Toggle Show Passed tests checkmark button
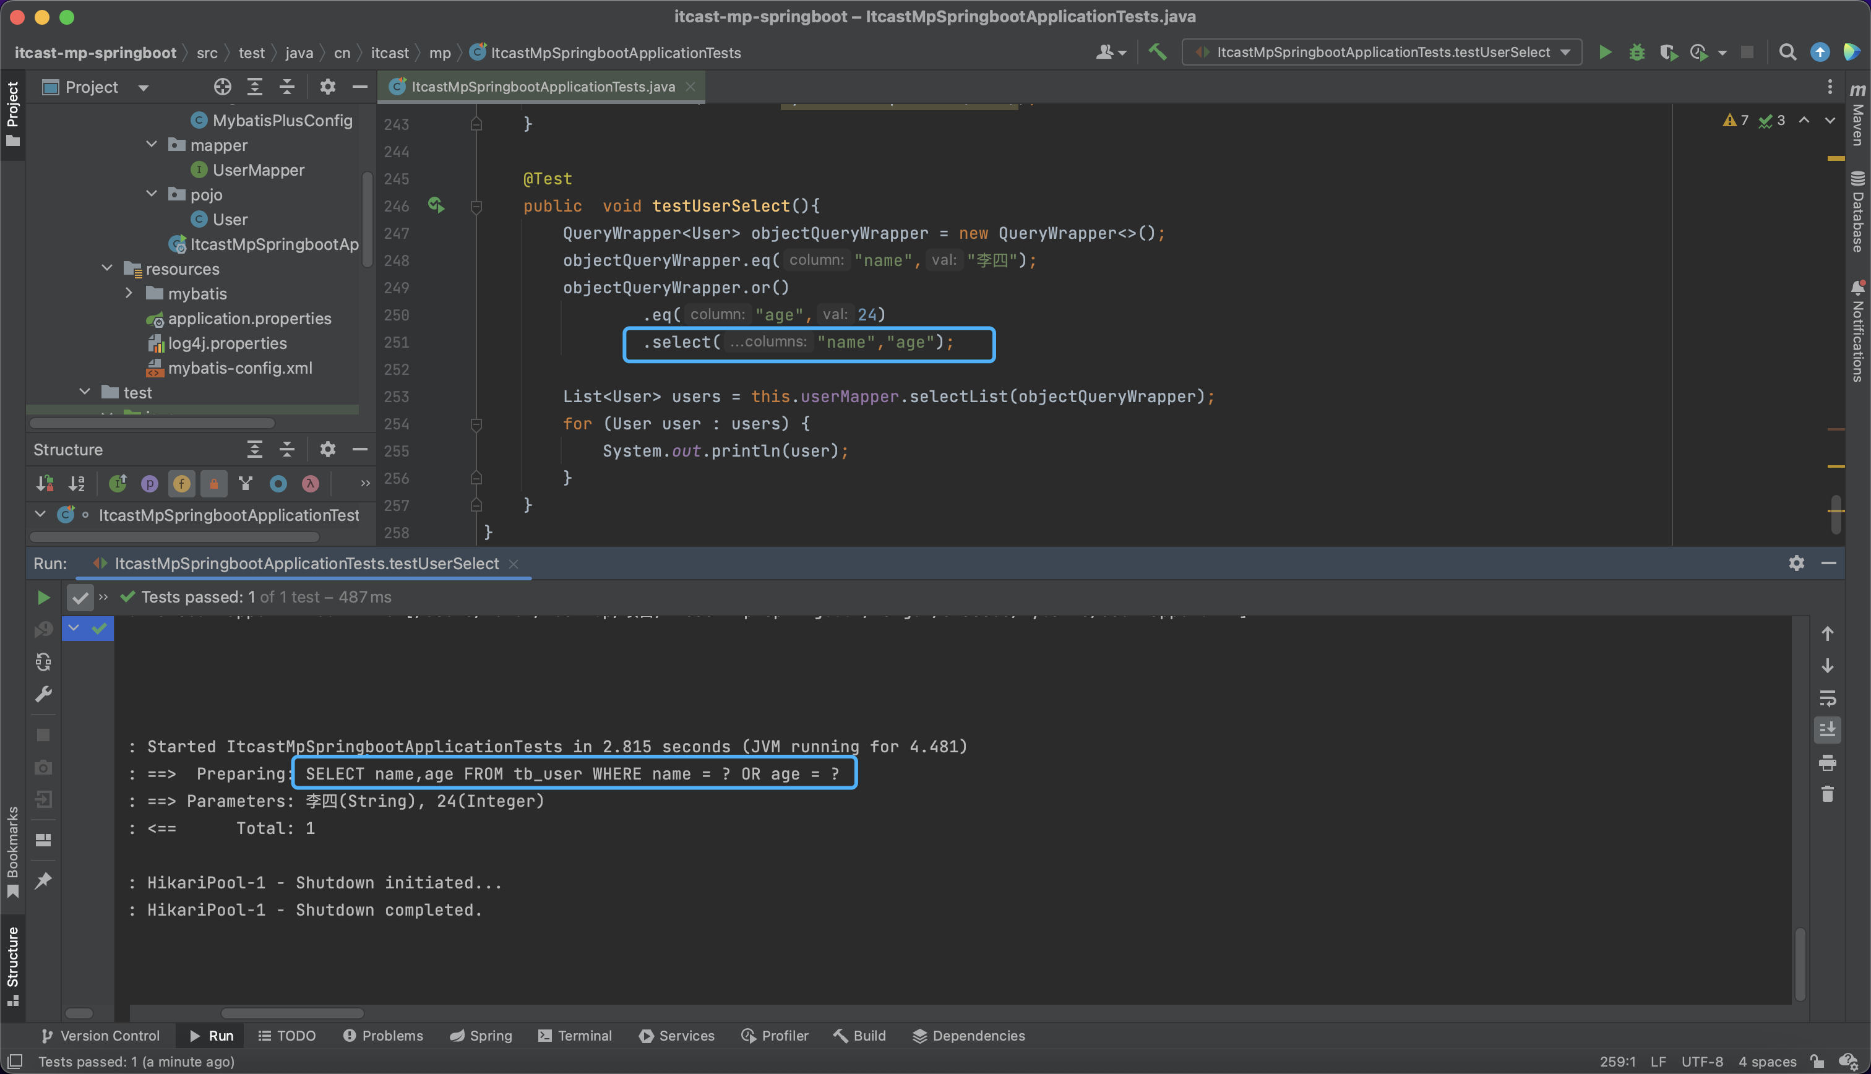This screenshot has height=1074, width=1871. (80, 597)
